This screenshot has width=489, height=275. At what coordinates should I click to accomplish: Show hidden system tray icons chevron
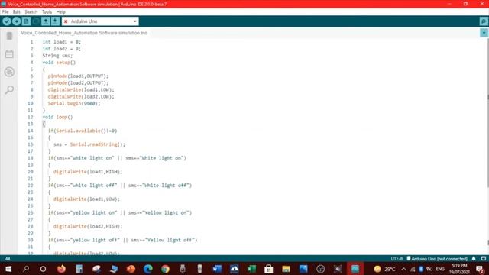[x=404, y=269]
